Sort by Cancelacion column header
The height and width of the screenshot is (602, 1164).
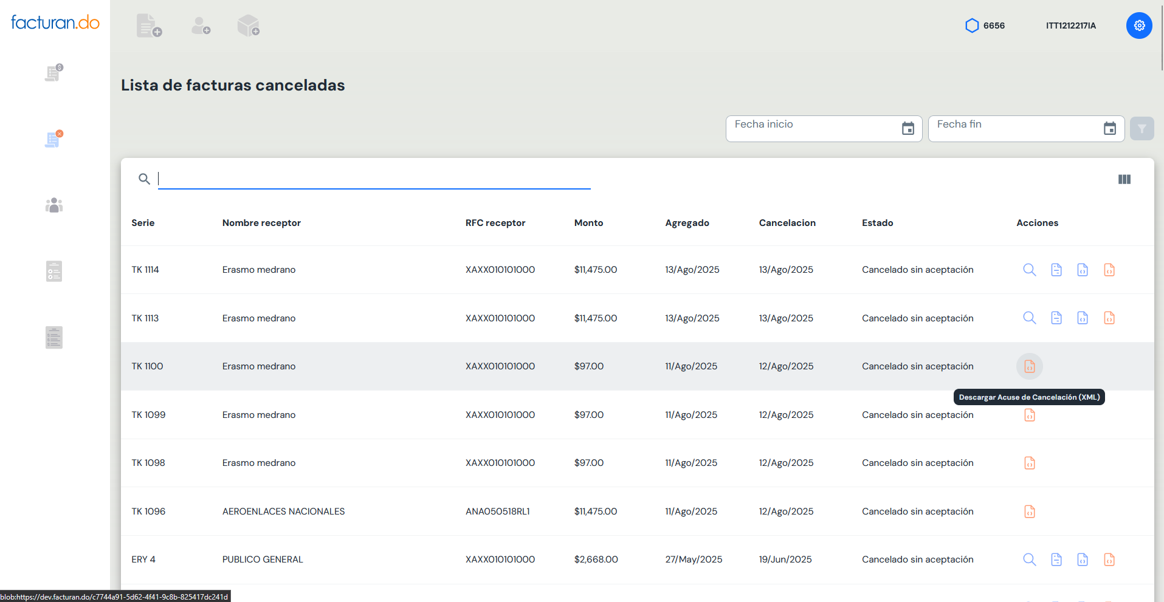pos(787,223)
